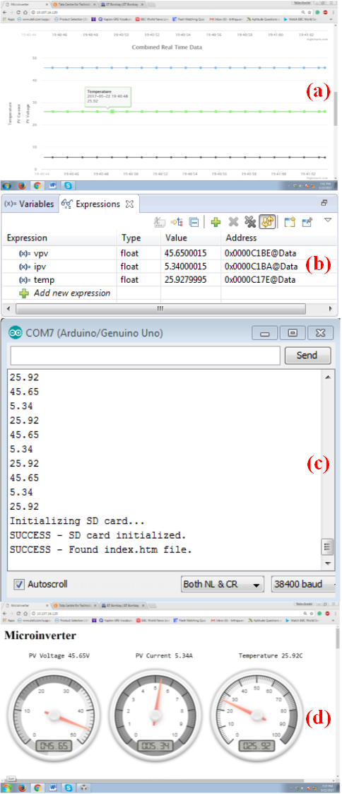The width and height of the screenshot is (342, 794).
Task: Remove selected expression with the X icon
Action: [233, 222]
